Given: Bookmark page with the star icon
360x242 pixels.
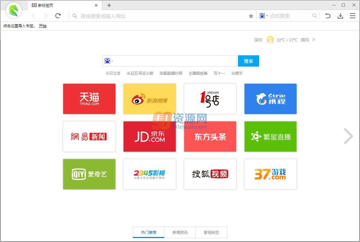Looking at the screenshot, I should click(x=251, y=16).
